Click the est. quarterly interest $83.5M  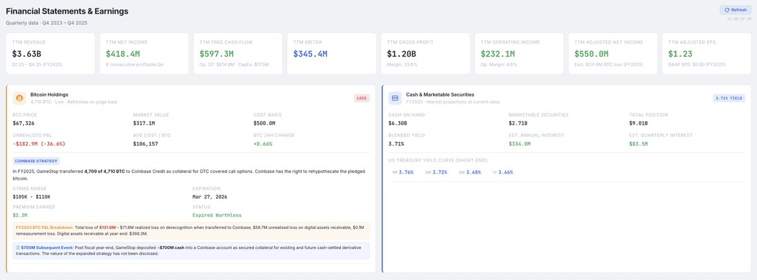[x=638, y=144]
